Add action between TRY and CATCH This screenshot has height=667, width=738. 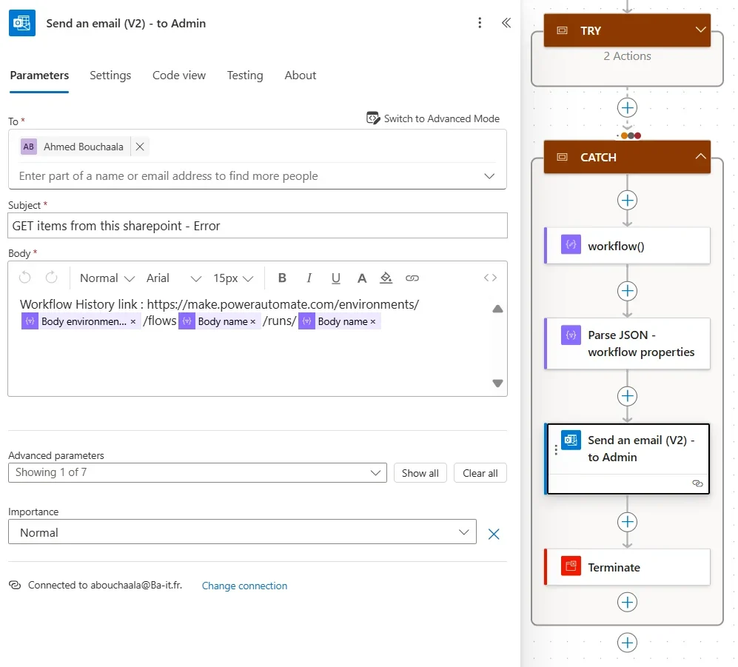point(627,108)
